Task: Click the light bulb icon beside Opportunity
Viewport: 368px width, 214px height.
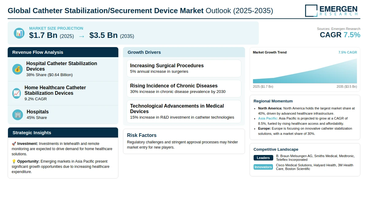Action: pos(14,161)
